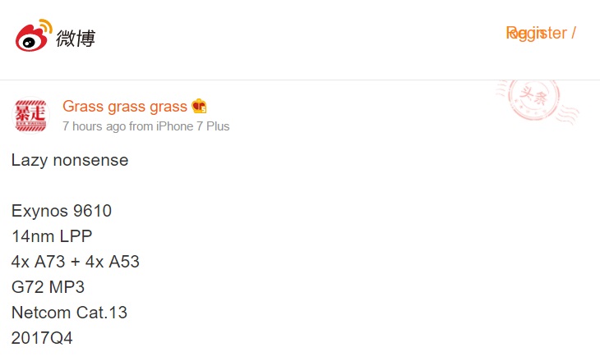
Task: Click the word 'from' in post metadata
Action: (x=141, y=126)
